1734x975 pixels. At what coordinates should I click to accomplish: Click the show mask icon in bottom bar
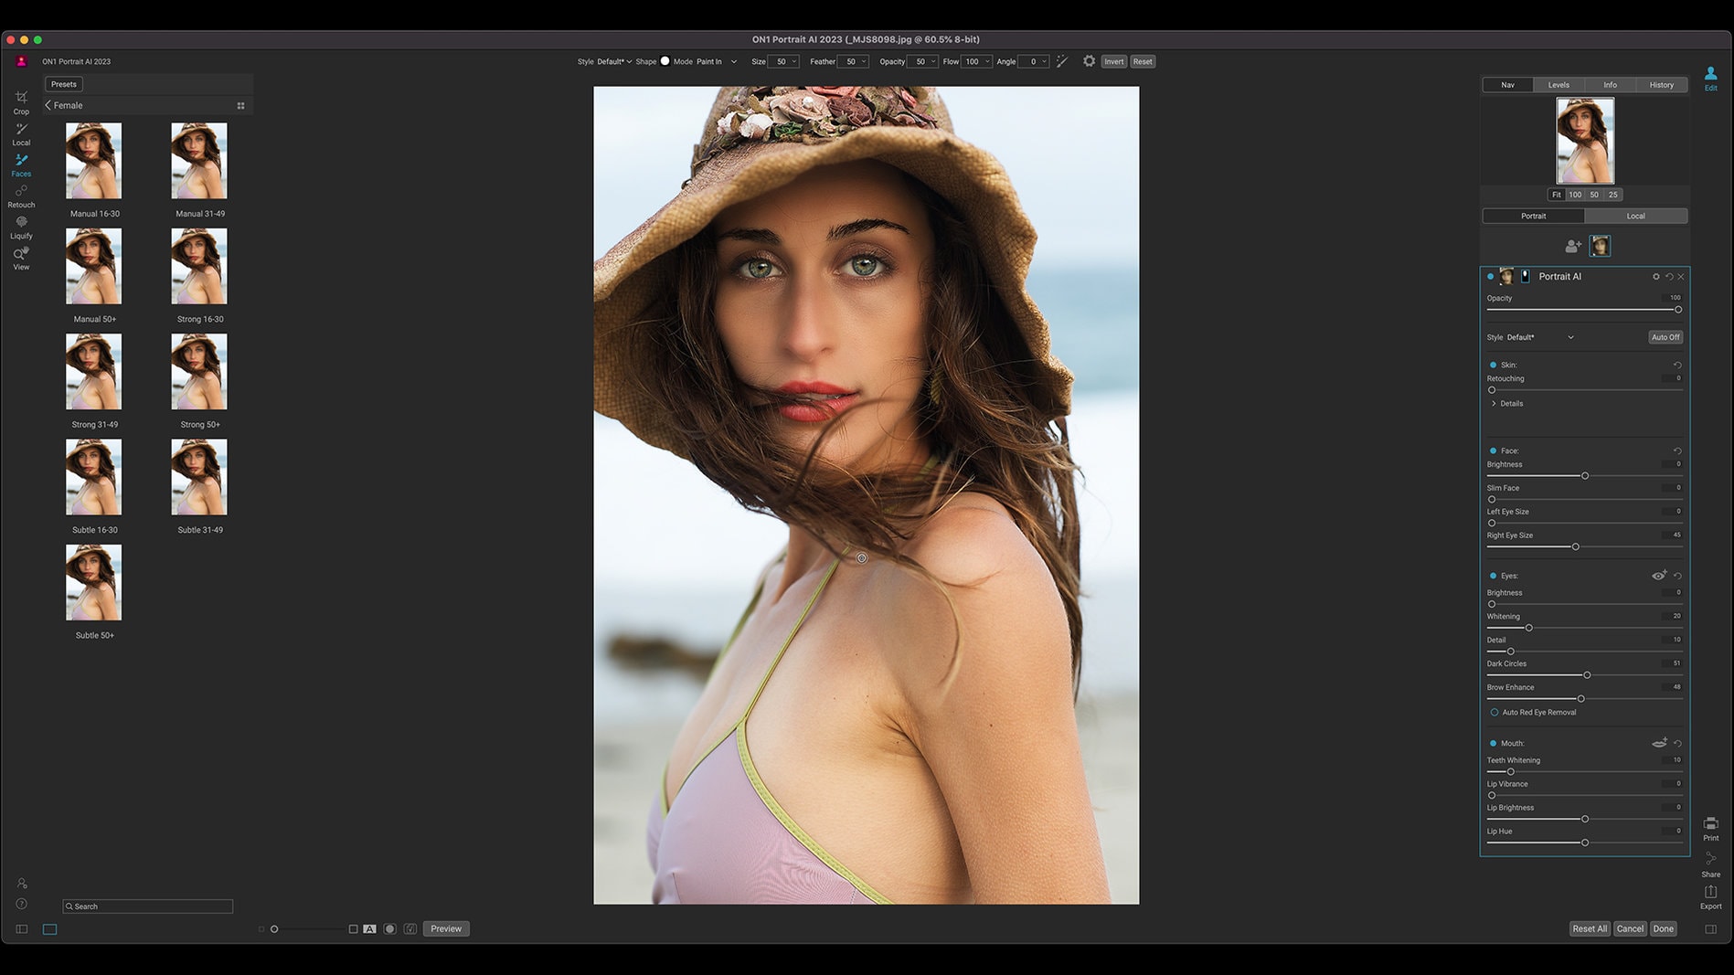[x=389, y=928]
